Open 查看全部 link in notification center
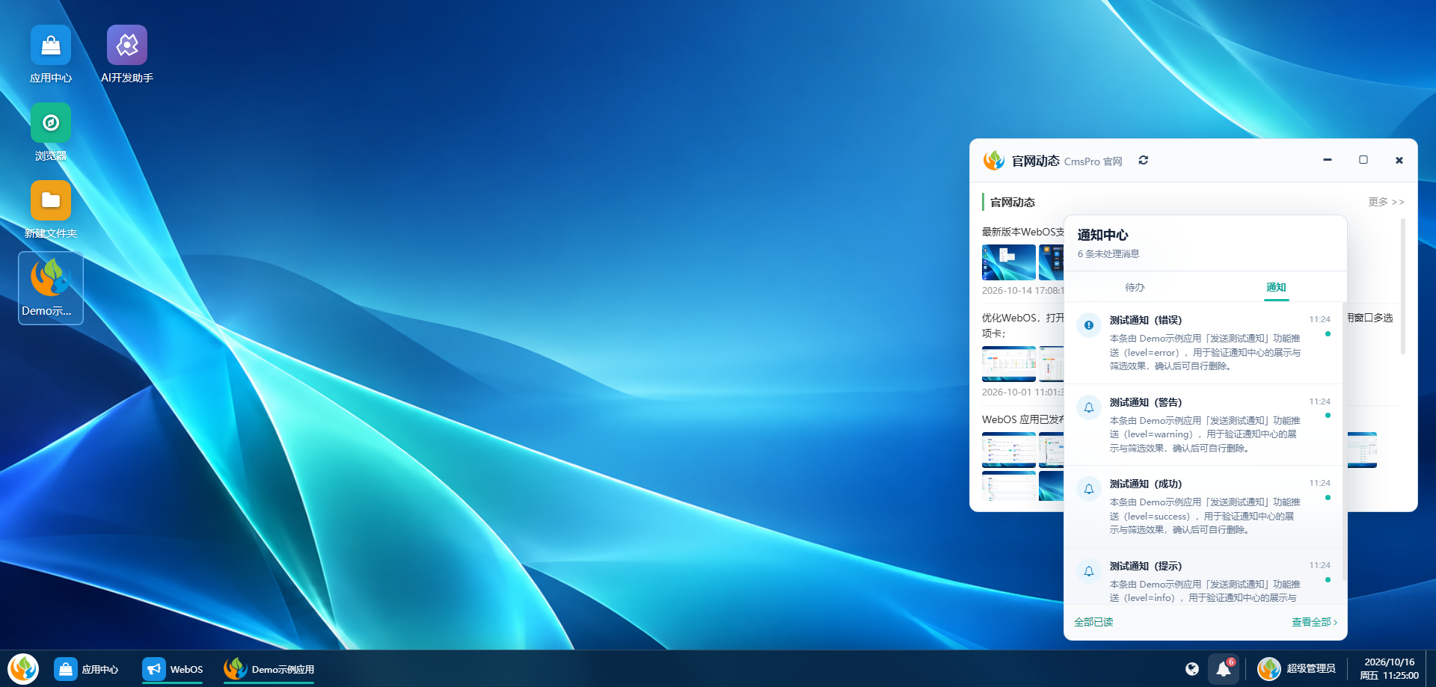Viewport: 1436px width, 687px height. coord(1314,622)
